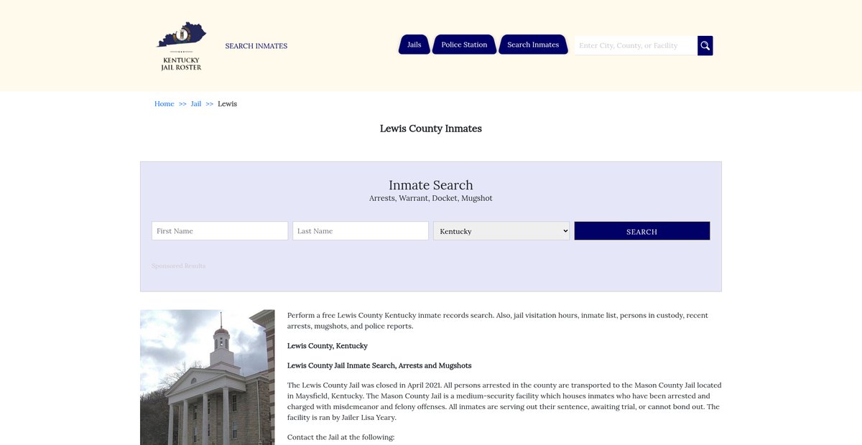Viewport: 862px width, 445px height.
Task: Click the First Name input field
Action: (220, 230)
